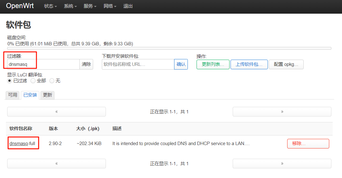Focus the 过滤器 filter text field

43,64
